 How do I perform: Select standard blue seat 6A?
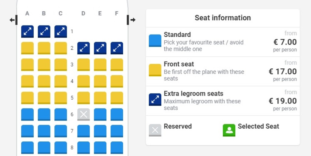(x=27, y=115)
